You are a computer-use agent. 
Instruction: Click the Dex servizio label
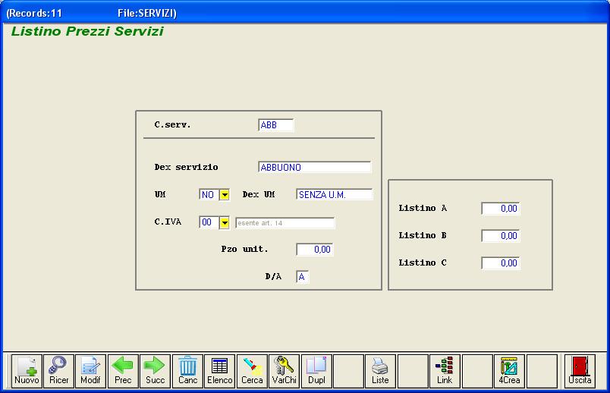(x=186, y=168)
